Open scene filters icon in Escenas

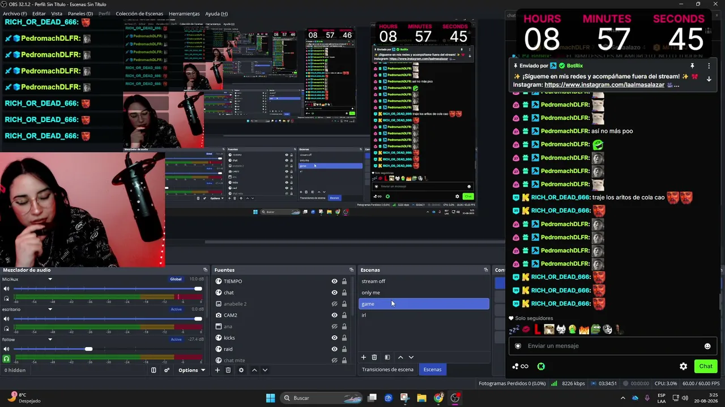tap(387, 357)
